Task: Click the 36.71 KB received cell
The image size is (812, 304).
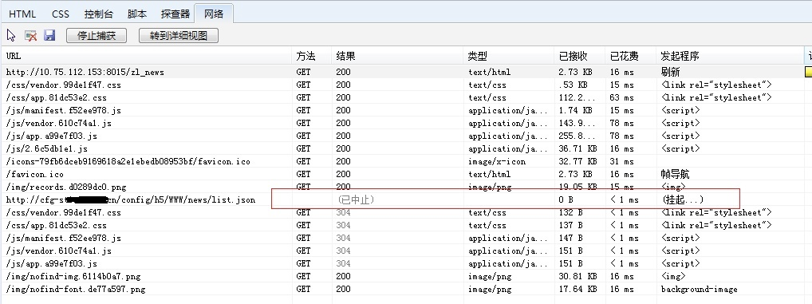Action: pos(577,148)
